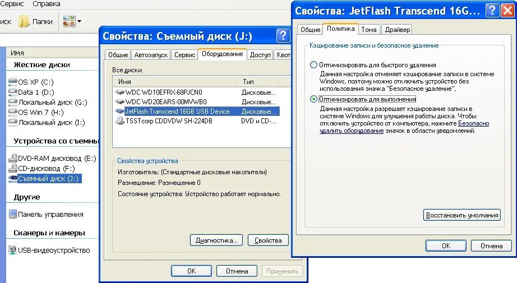The image size is (517, 283).
Task: Click WDC WD10EFRX-68PJCN0 disk icon
Action: tap(119, 92)
